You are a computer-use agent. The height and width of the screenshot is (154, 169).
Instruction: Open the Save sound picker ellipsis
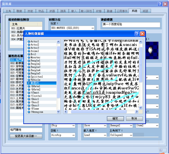click(105, 125)
